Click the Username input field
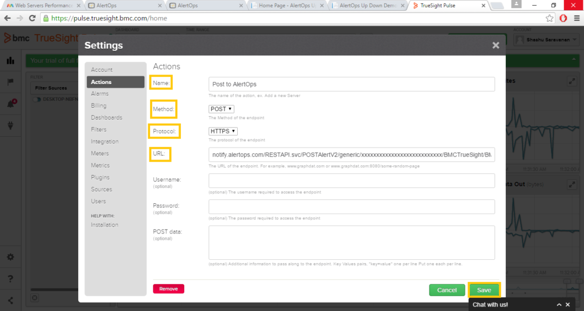The image size is (584, 311). point(351,181)
